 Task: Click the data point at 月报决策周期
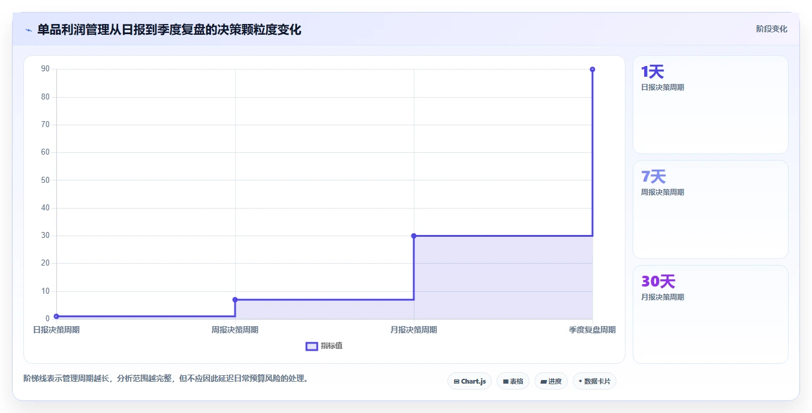[x=414, y=236]
